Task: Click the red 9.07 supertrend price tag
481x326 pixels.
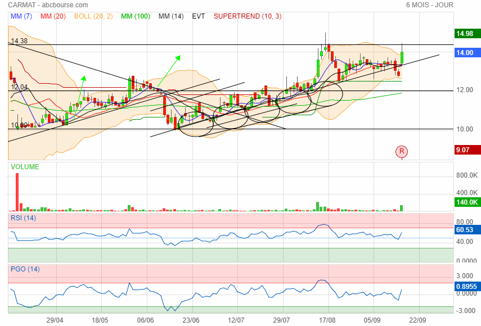Action: (465, 150)
